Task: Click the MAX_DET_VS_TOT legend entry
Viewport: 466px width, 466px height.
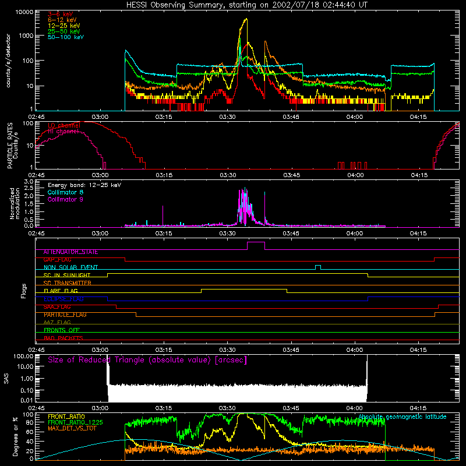Action: click(72, 428)
